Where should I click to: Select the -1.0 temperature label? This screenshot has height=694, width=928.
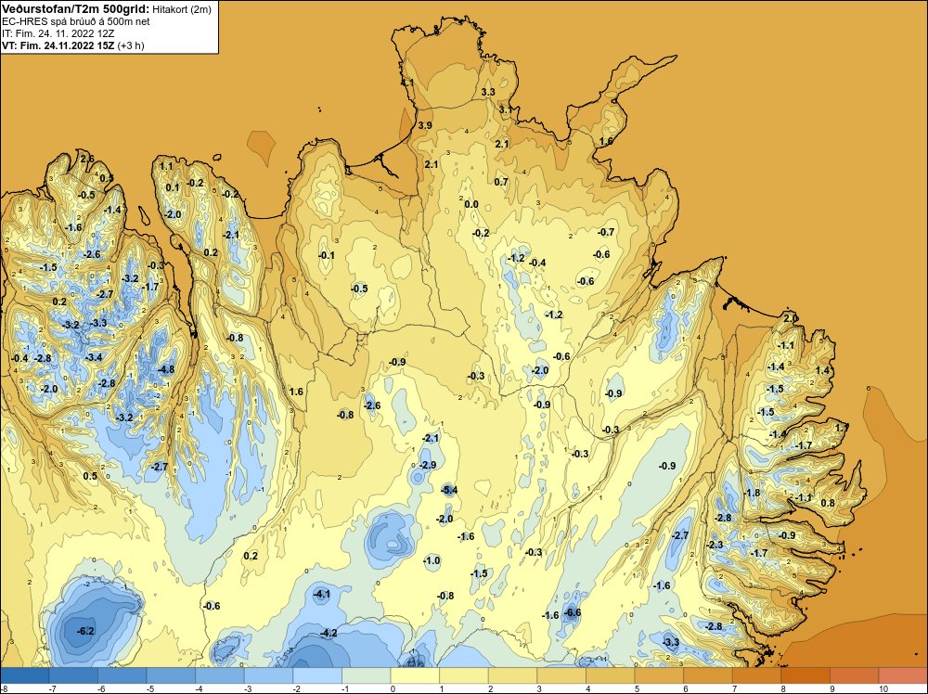click(432, 561)
